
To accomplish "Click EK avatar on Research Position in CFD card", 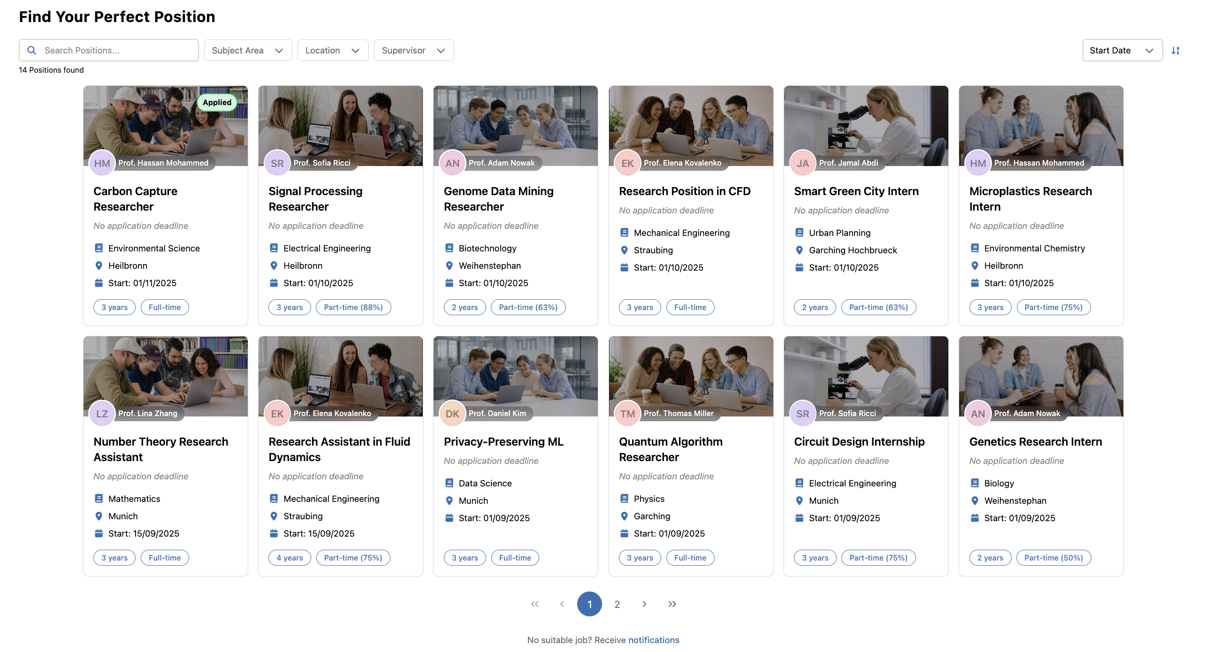I will pos(628,163).
